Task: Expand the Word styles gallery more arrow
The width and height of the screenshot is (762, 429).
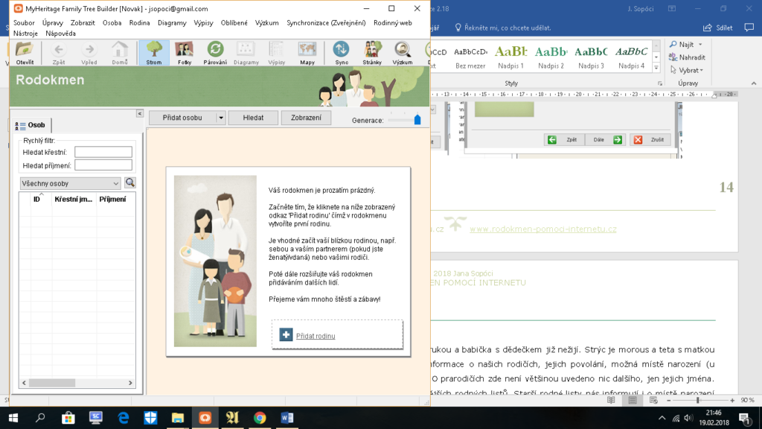Action: click(x=656, y=68)
